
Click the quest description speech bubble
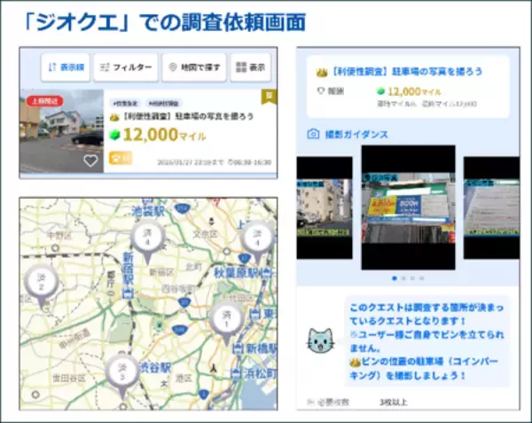[427, 341]
